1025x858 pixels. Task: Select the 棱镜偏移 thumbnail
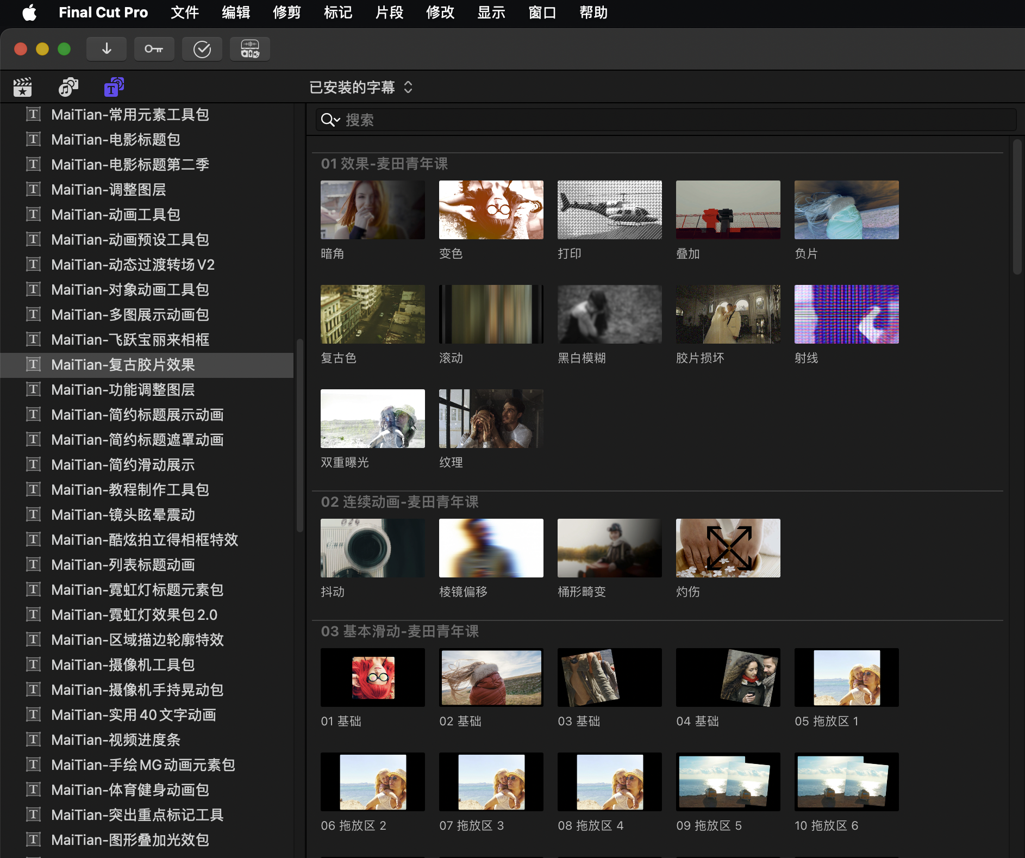tap(491, 548)
